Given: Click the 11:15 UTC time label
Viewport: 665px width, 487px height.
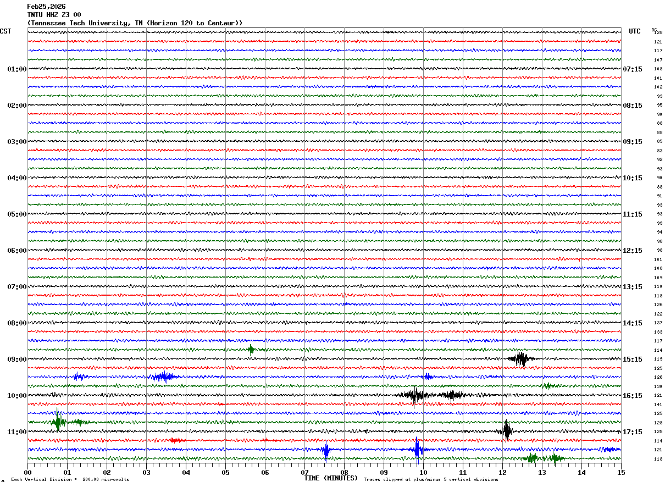Looking at the screenshot, I should pyautogui.click(x=632, y=214).
